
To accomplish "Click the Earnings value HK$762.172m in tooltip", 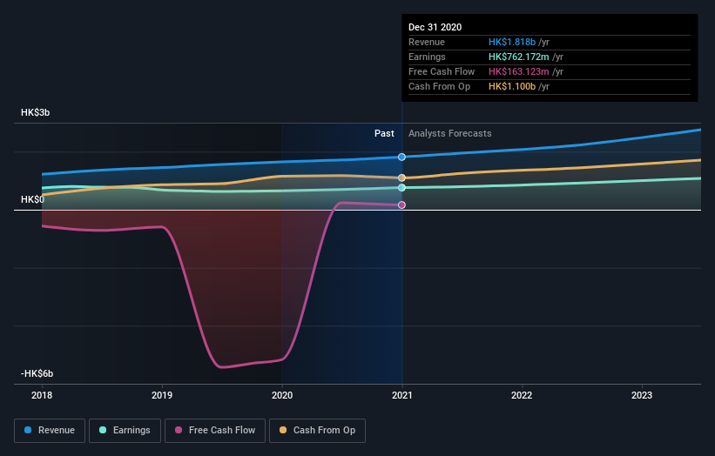I will pos(519,57).
